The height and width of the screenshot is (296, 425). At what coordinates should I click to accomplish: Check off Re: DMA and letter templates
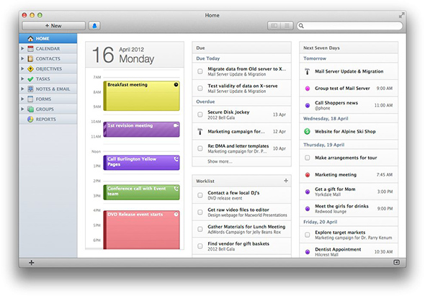pos(200,148)
